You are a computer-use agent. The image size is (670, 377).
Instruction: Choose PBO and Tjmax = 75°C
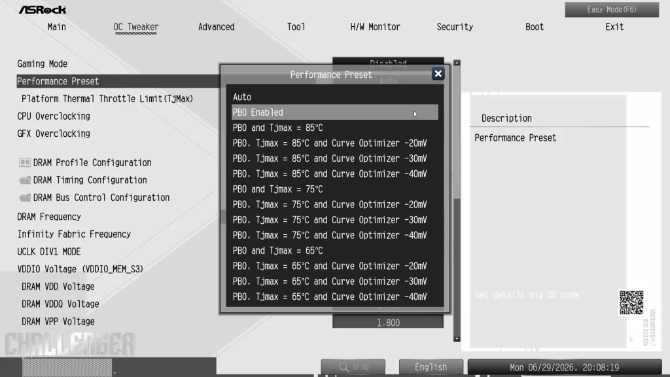334,189
